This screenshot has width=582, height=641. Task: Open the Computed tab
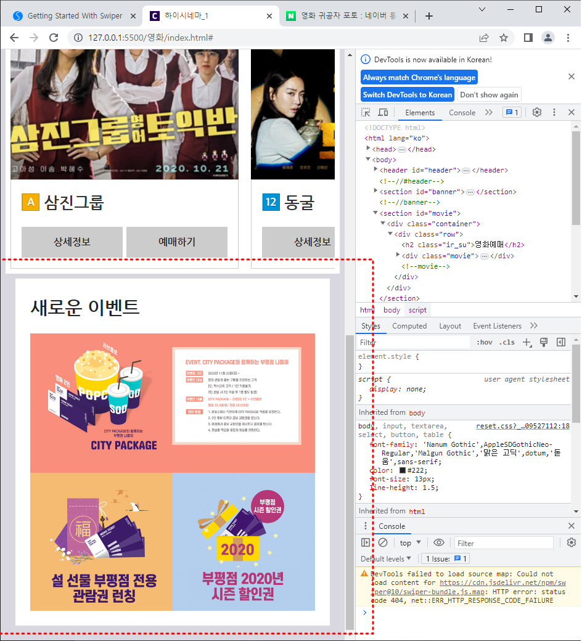409,326
